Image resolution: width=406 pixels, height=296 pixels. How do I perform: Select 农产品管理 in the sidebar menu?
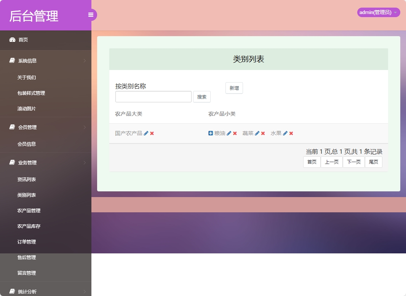pyautogui.click(x=29, y=210)
